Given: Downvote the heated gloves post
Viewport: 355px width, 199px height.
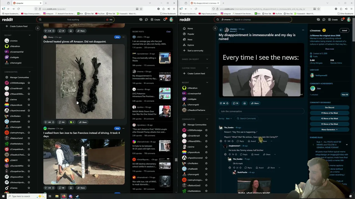Looking at the screenshot, I should tap(53, 122).
